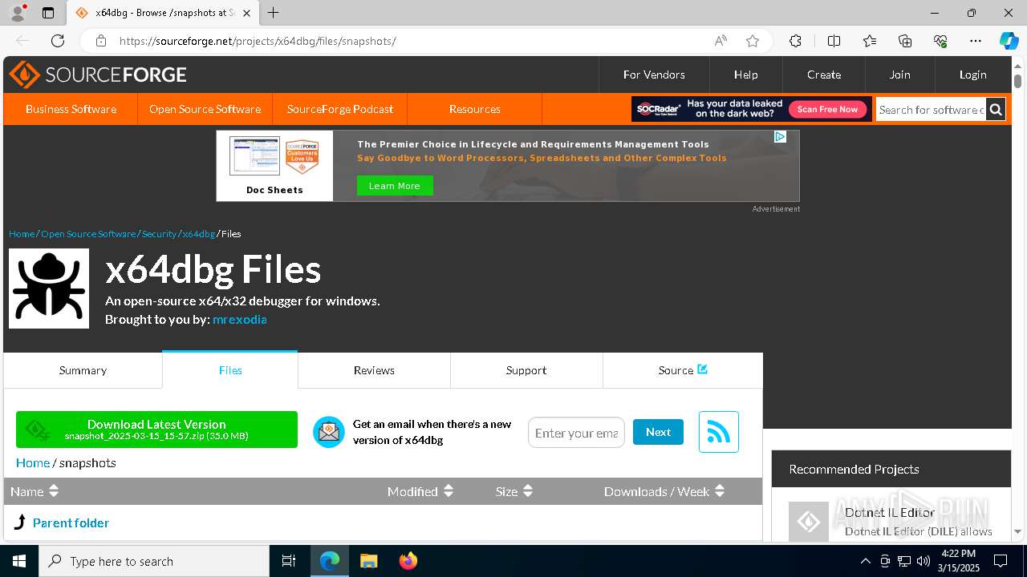Click the Next button
Viewport: 1027px width, 577px height.
(658, 432)
